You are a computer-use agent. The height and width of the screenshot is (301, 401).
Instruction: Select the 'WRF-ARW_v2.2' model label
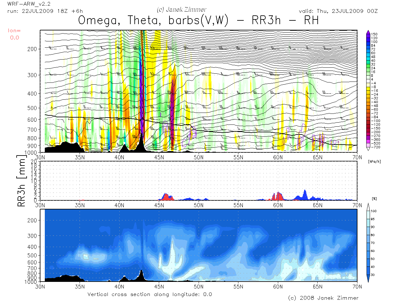click(x=29, y=4)
